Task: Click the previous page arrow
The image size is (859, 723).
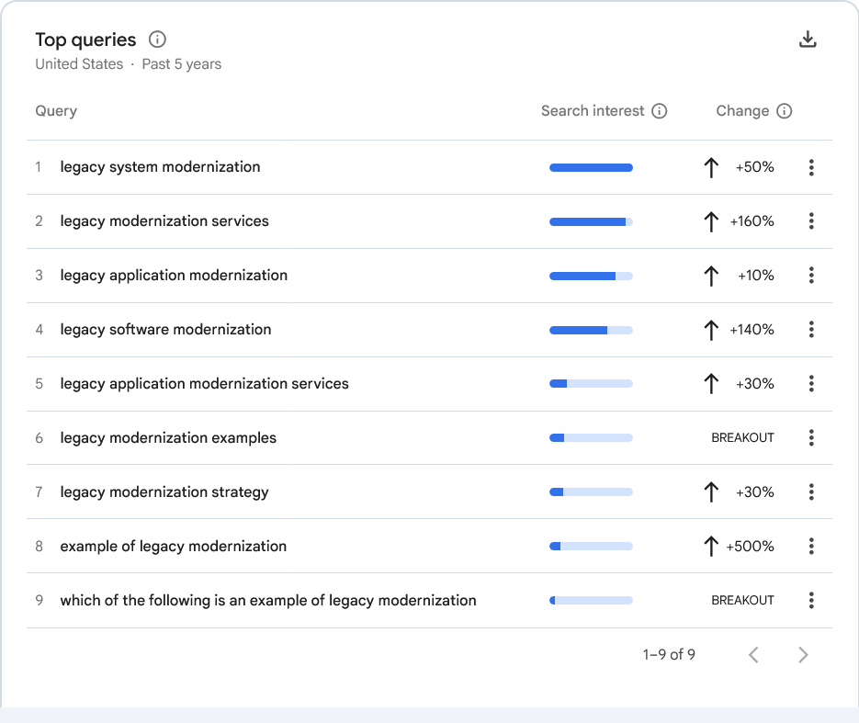Action: [753, 654]
